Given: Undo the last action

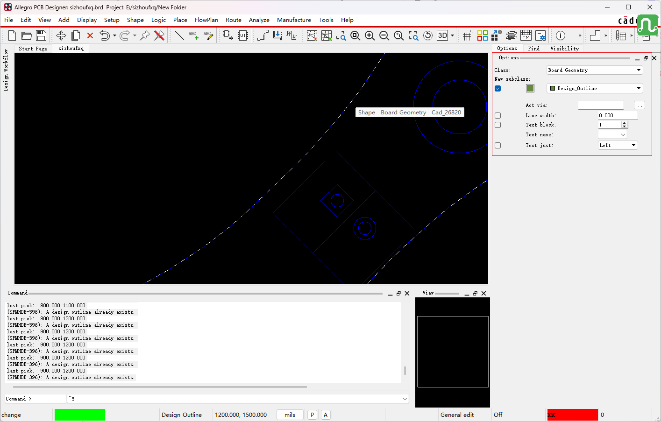Looking at the screenshot, I should click(x=105, y=35).
